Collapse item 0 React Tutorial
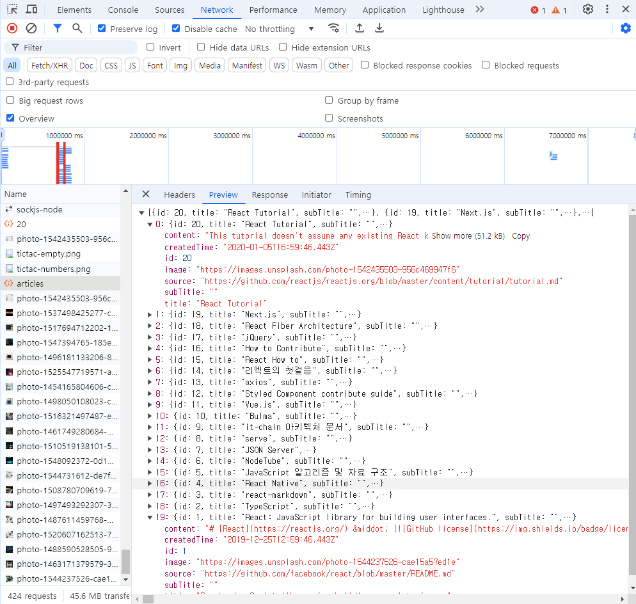The width and height of the screenshot is (636, 604). 150,225
